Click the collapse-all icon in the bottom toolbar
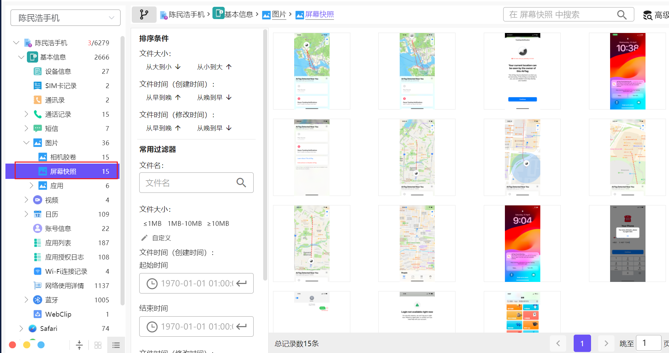This screenshot has width=669, height=353. coord(79,345)
